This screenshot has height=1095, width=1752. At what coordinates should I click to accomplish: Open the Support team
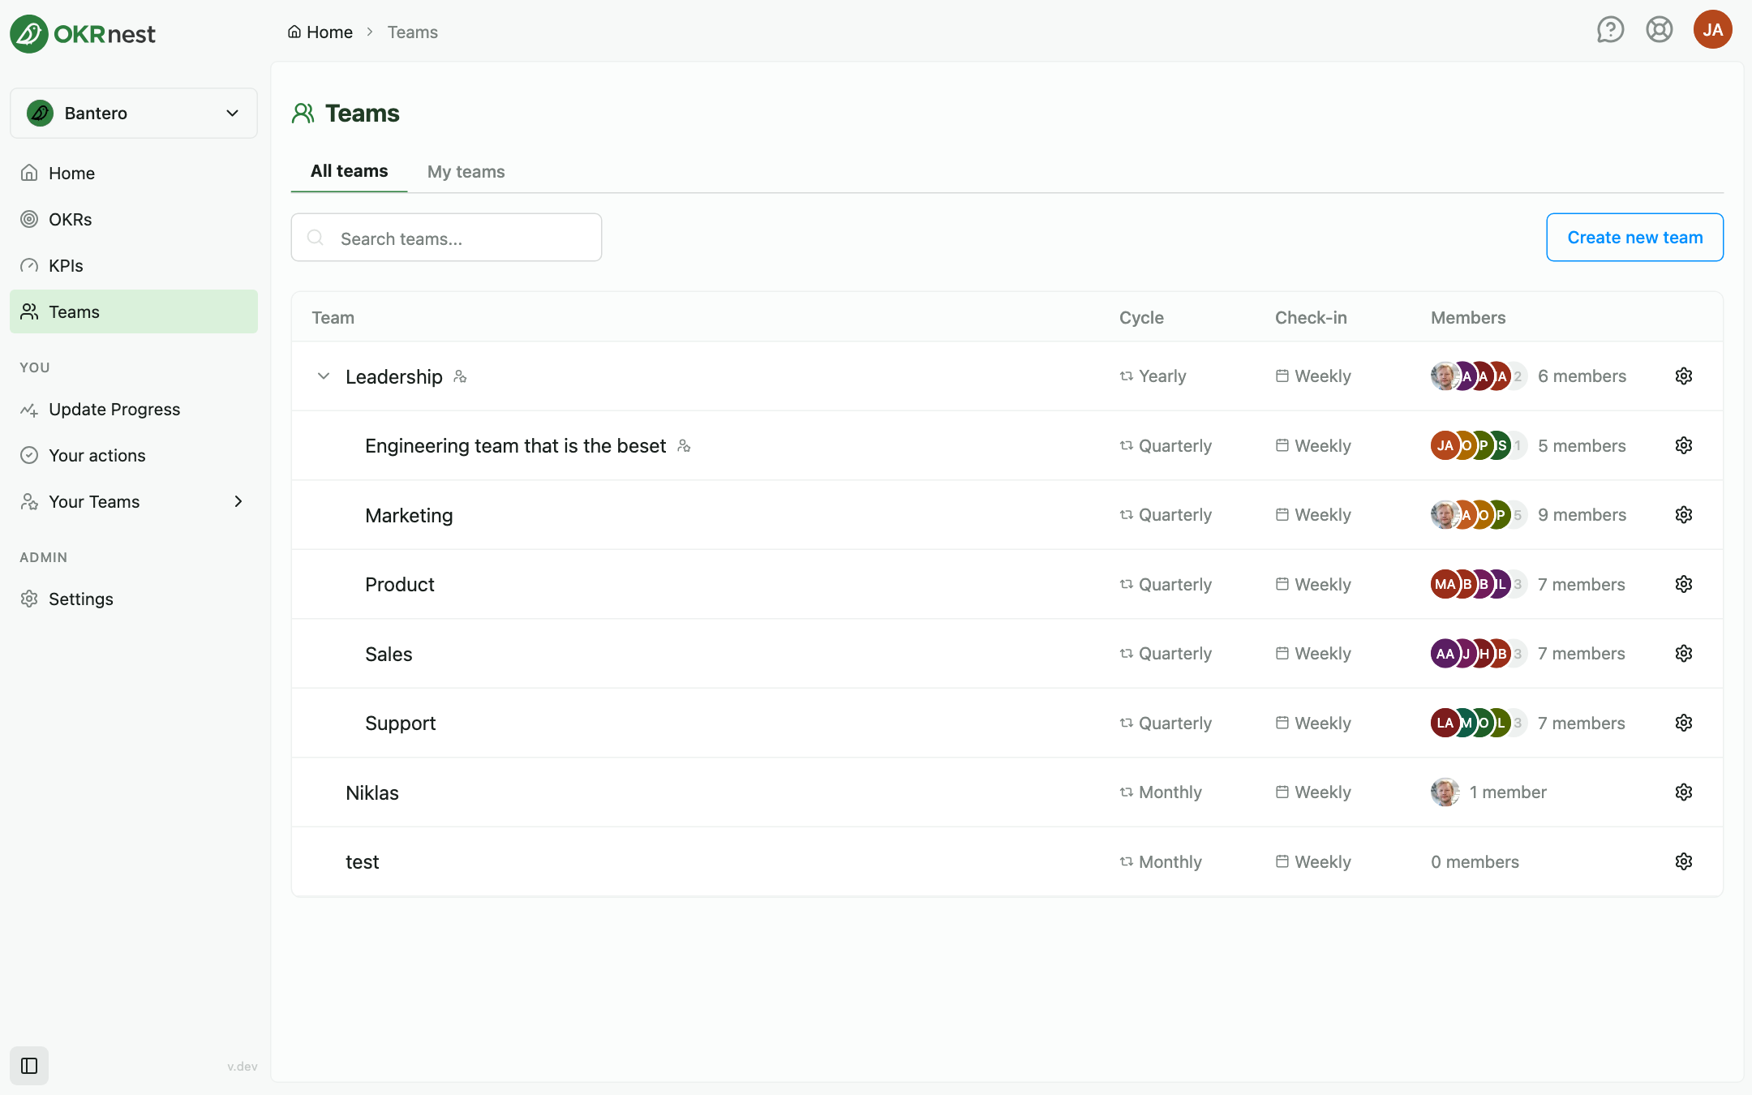click(x=401, y=724)
